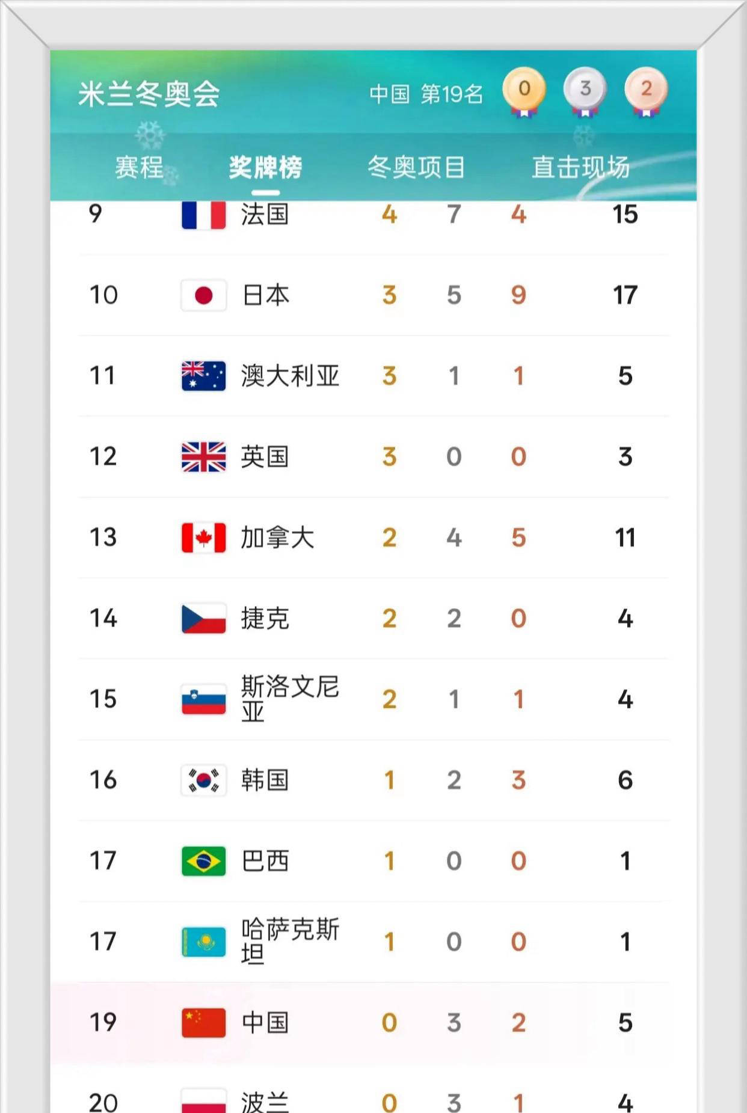Click the Australia flag icon
The width and height of the screenshot is (747, 1113).
(x=204, y=376)
